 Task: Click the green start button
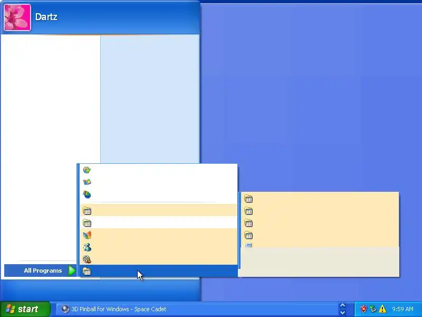[x=25, y=309]
